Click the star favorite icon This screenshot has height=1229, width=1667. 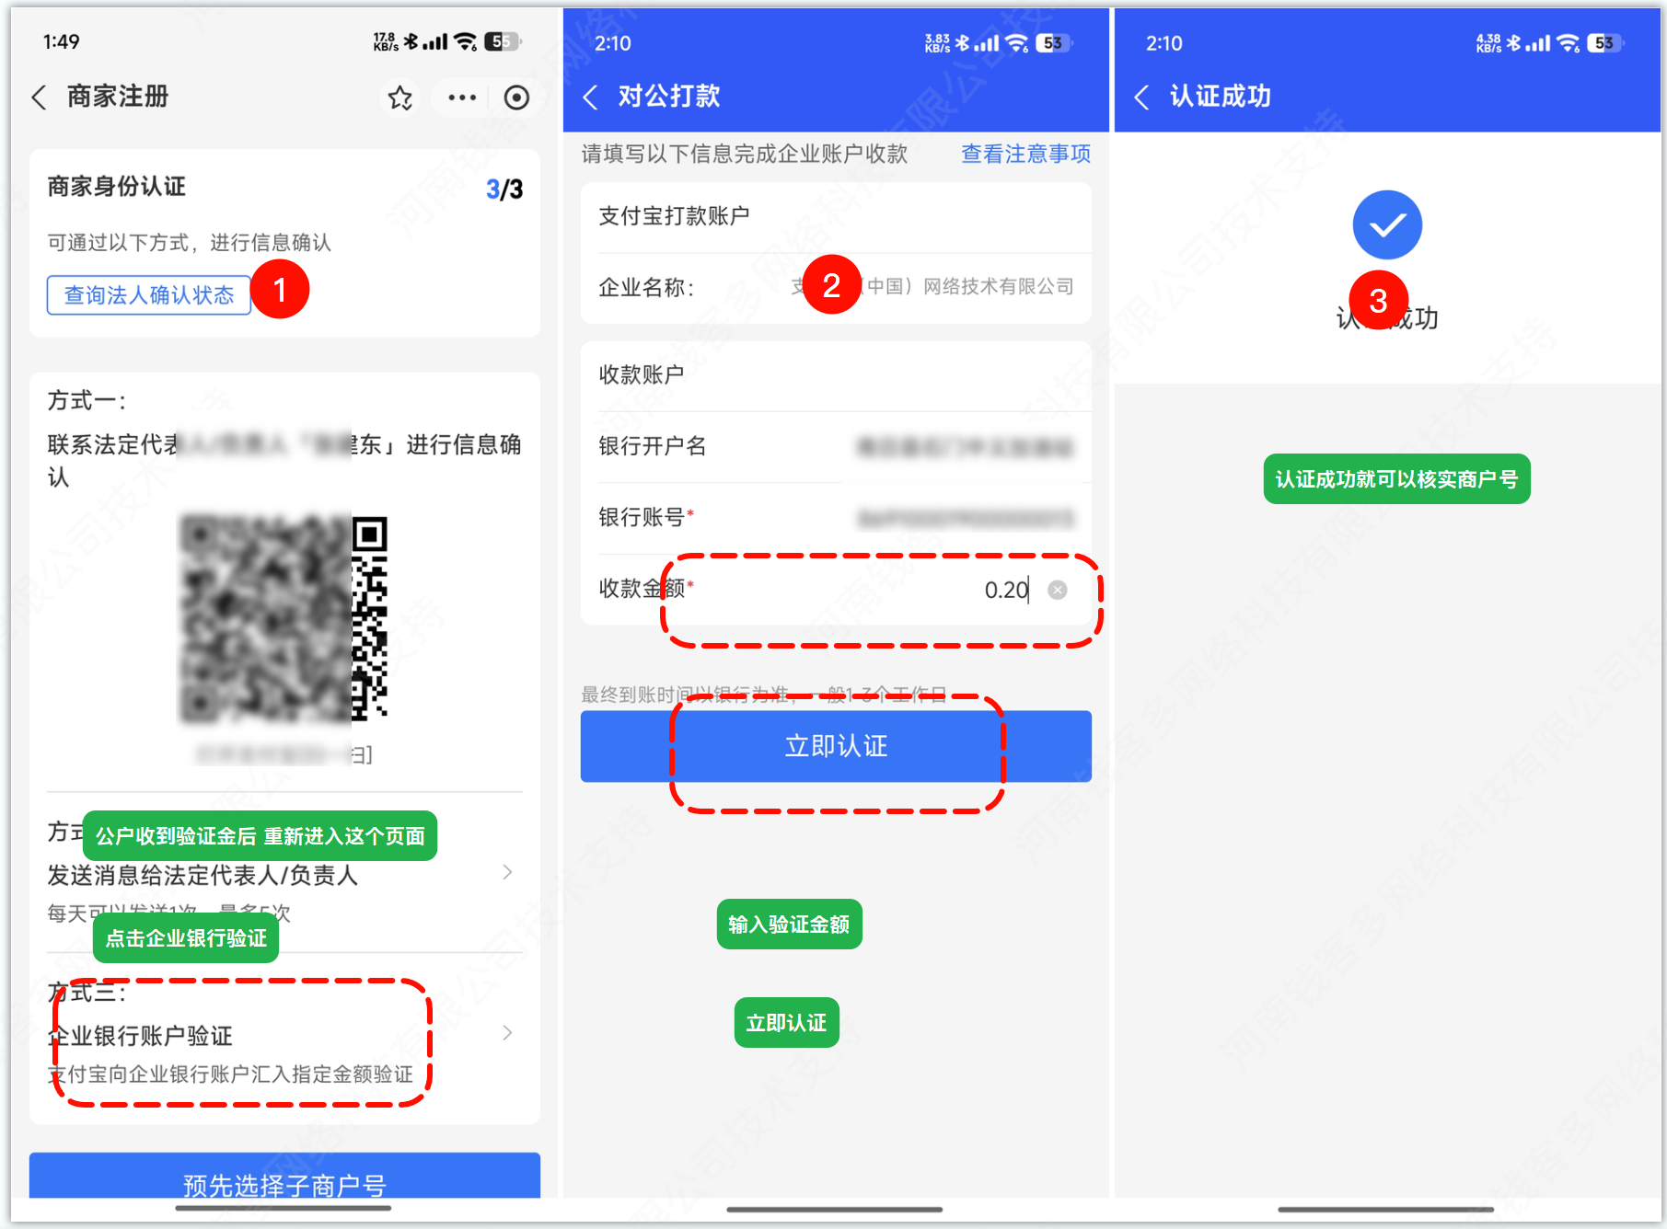(x=399, y=98)
